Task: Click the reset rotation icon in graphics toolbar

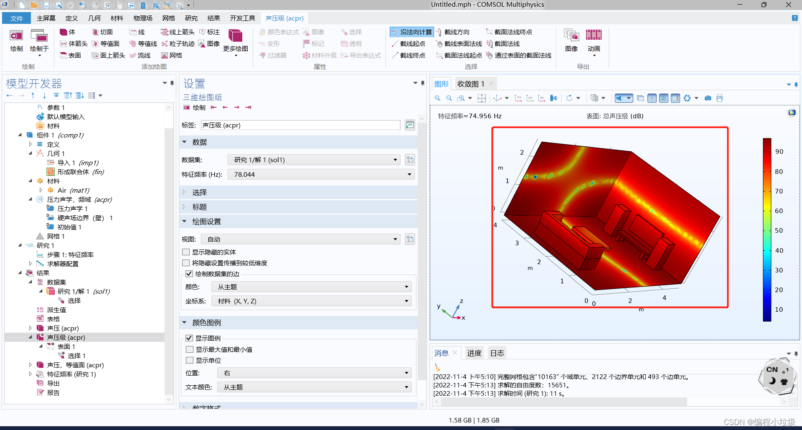Action: coord(569,98)
